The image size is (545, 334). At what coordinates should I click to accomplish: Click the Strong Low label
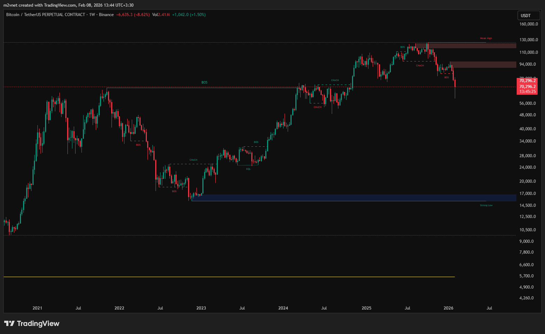(486, 205)
